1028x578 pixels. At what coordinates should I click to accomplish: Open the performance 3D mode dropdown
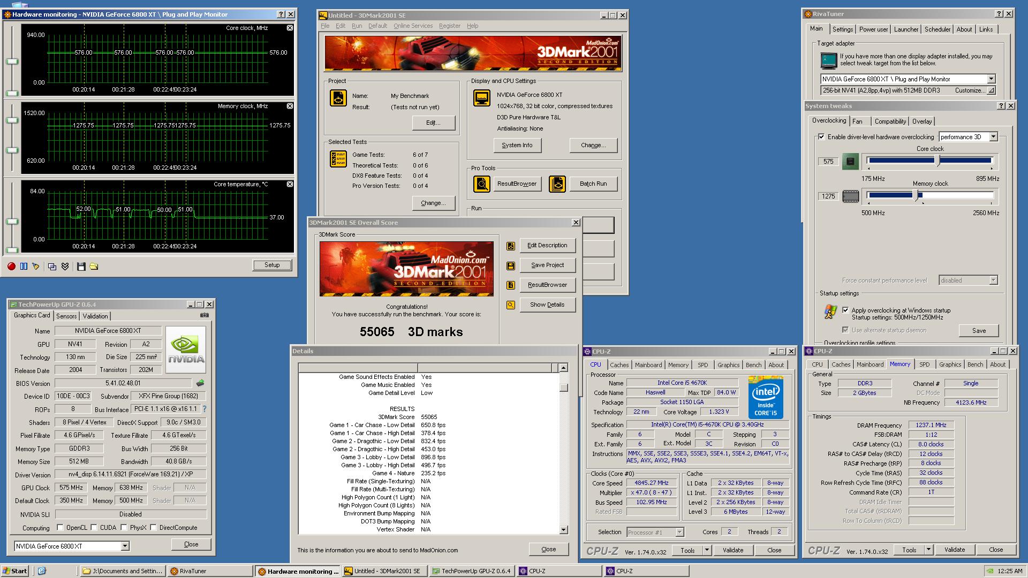tap(993, 137)
